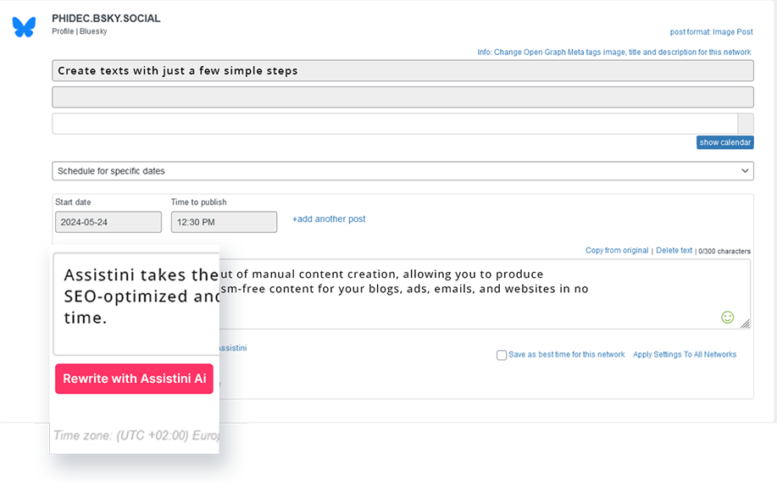Viewport: 777px width, 482px height.
Task: Click the Start date field 2024-05-24
Action: click(x=108, y=222)
